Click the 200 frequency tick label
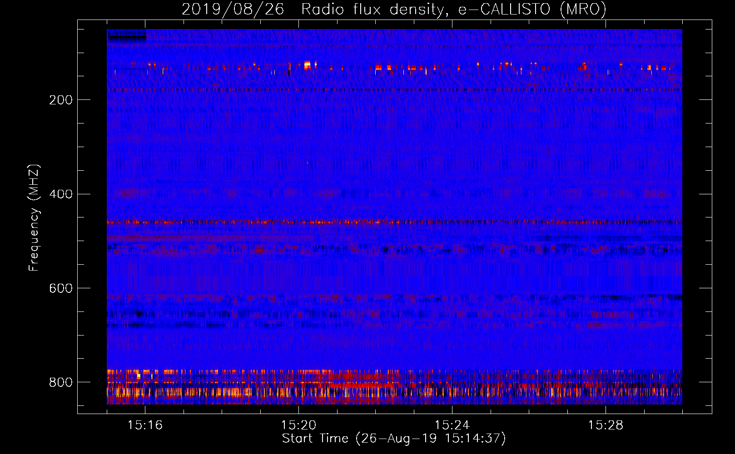Viewport: 735px width, 454px height. (61, 100)
